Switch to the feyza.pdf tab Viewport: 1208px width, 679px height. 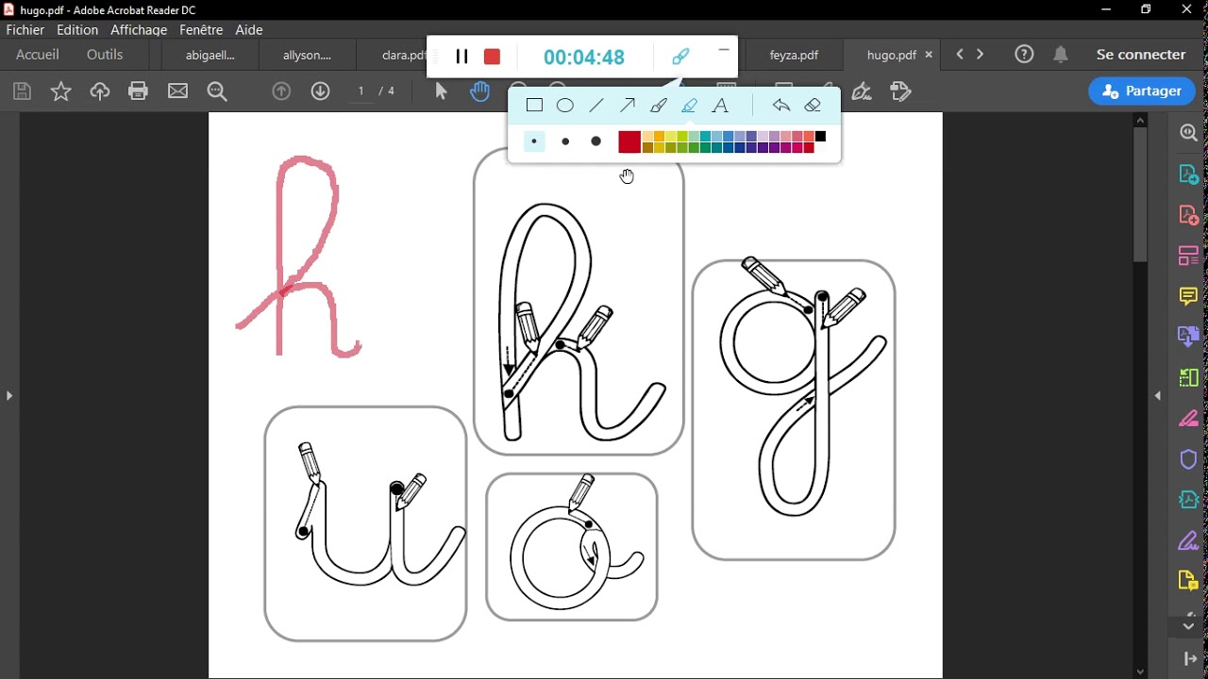[794, 56]
